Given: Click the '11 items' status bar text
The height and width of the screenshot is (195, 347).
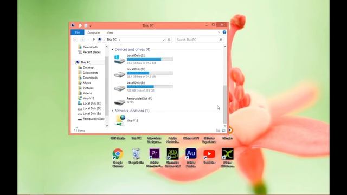Looking at the screenshot, I should (x=80, y=131).
